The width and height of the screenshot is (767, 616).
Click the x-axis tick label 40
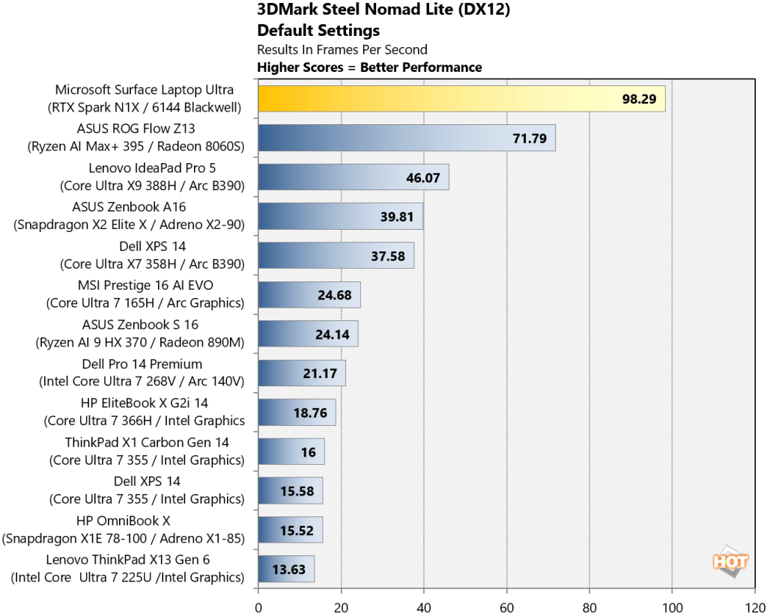(424, 609)
